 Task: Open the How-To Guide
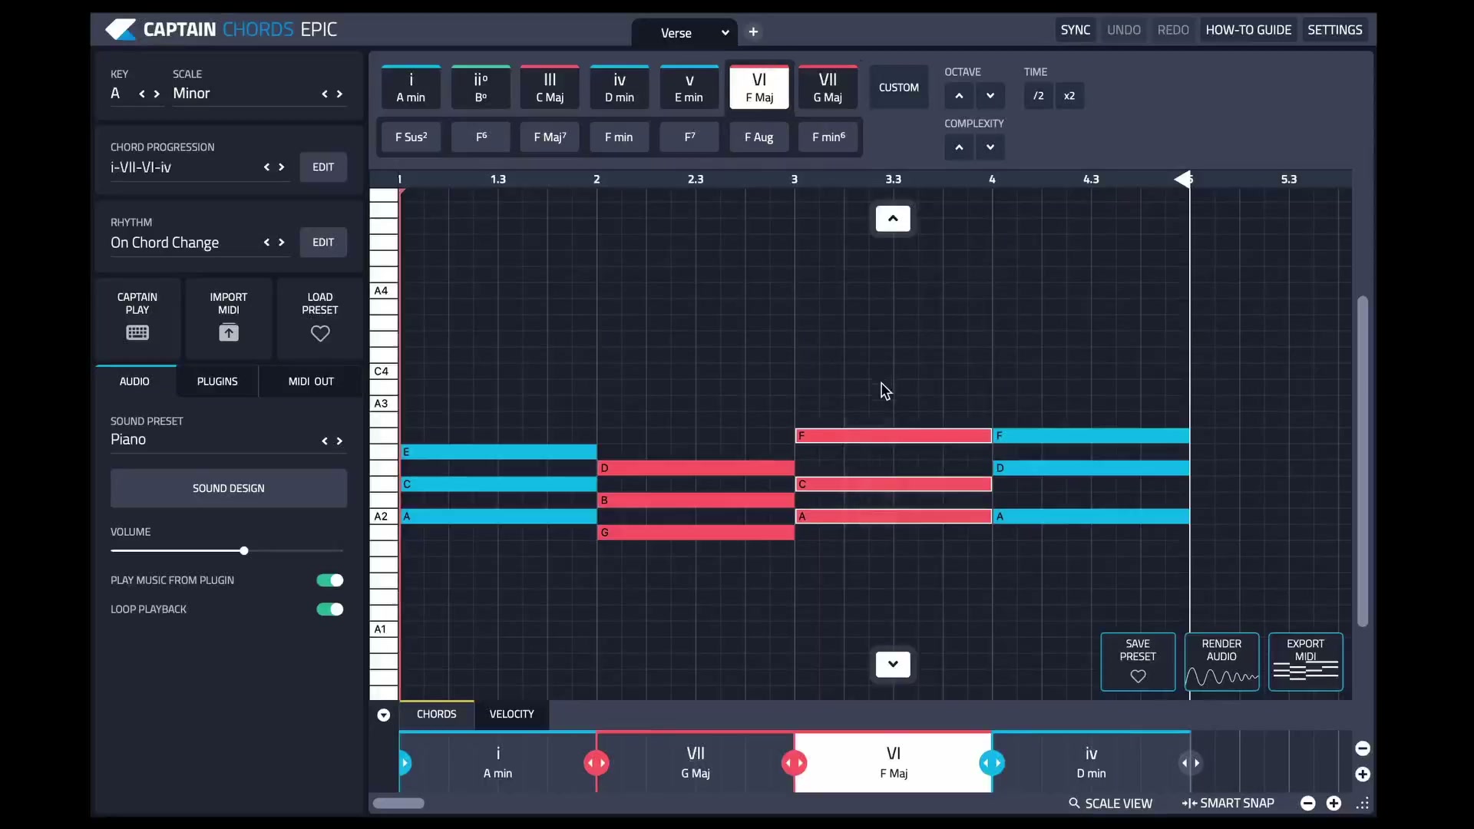click(1248, 30)
